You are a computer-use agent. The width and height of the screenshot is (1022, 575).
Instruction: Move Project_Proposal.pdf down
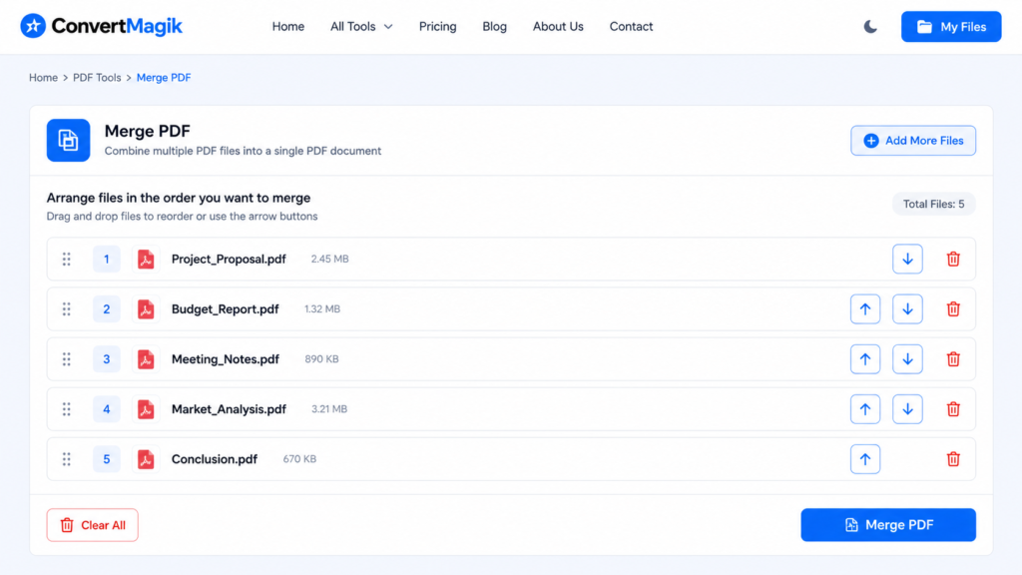click(907, 259)
